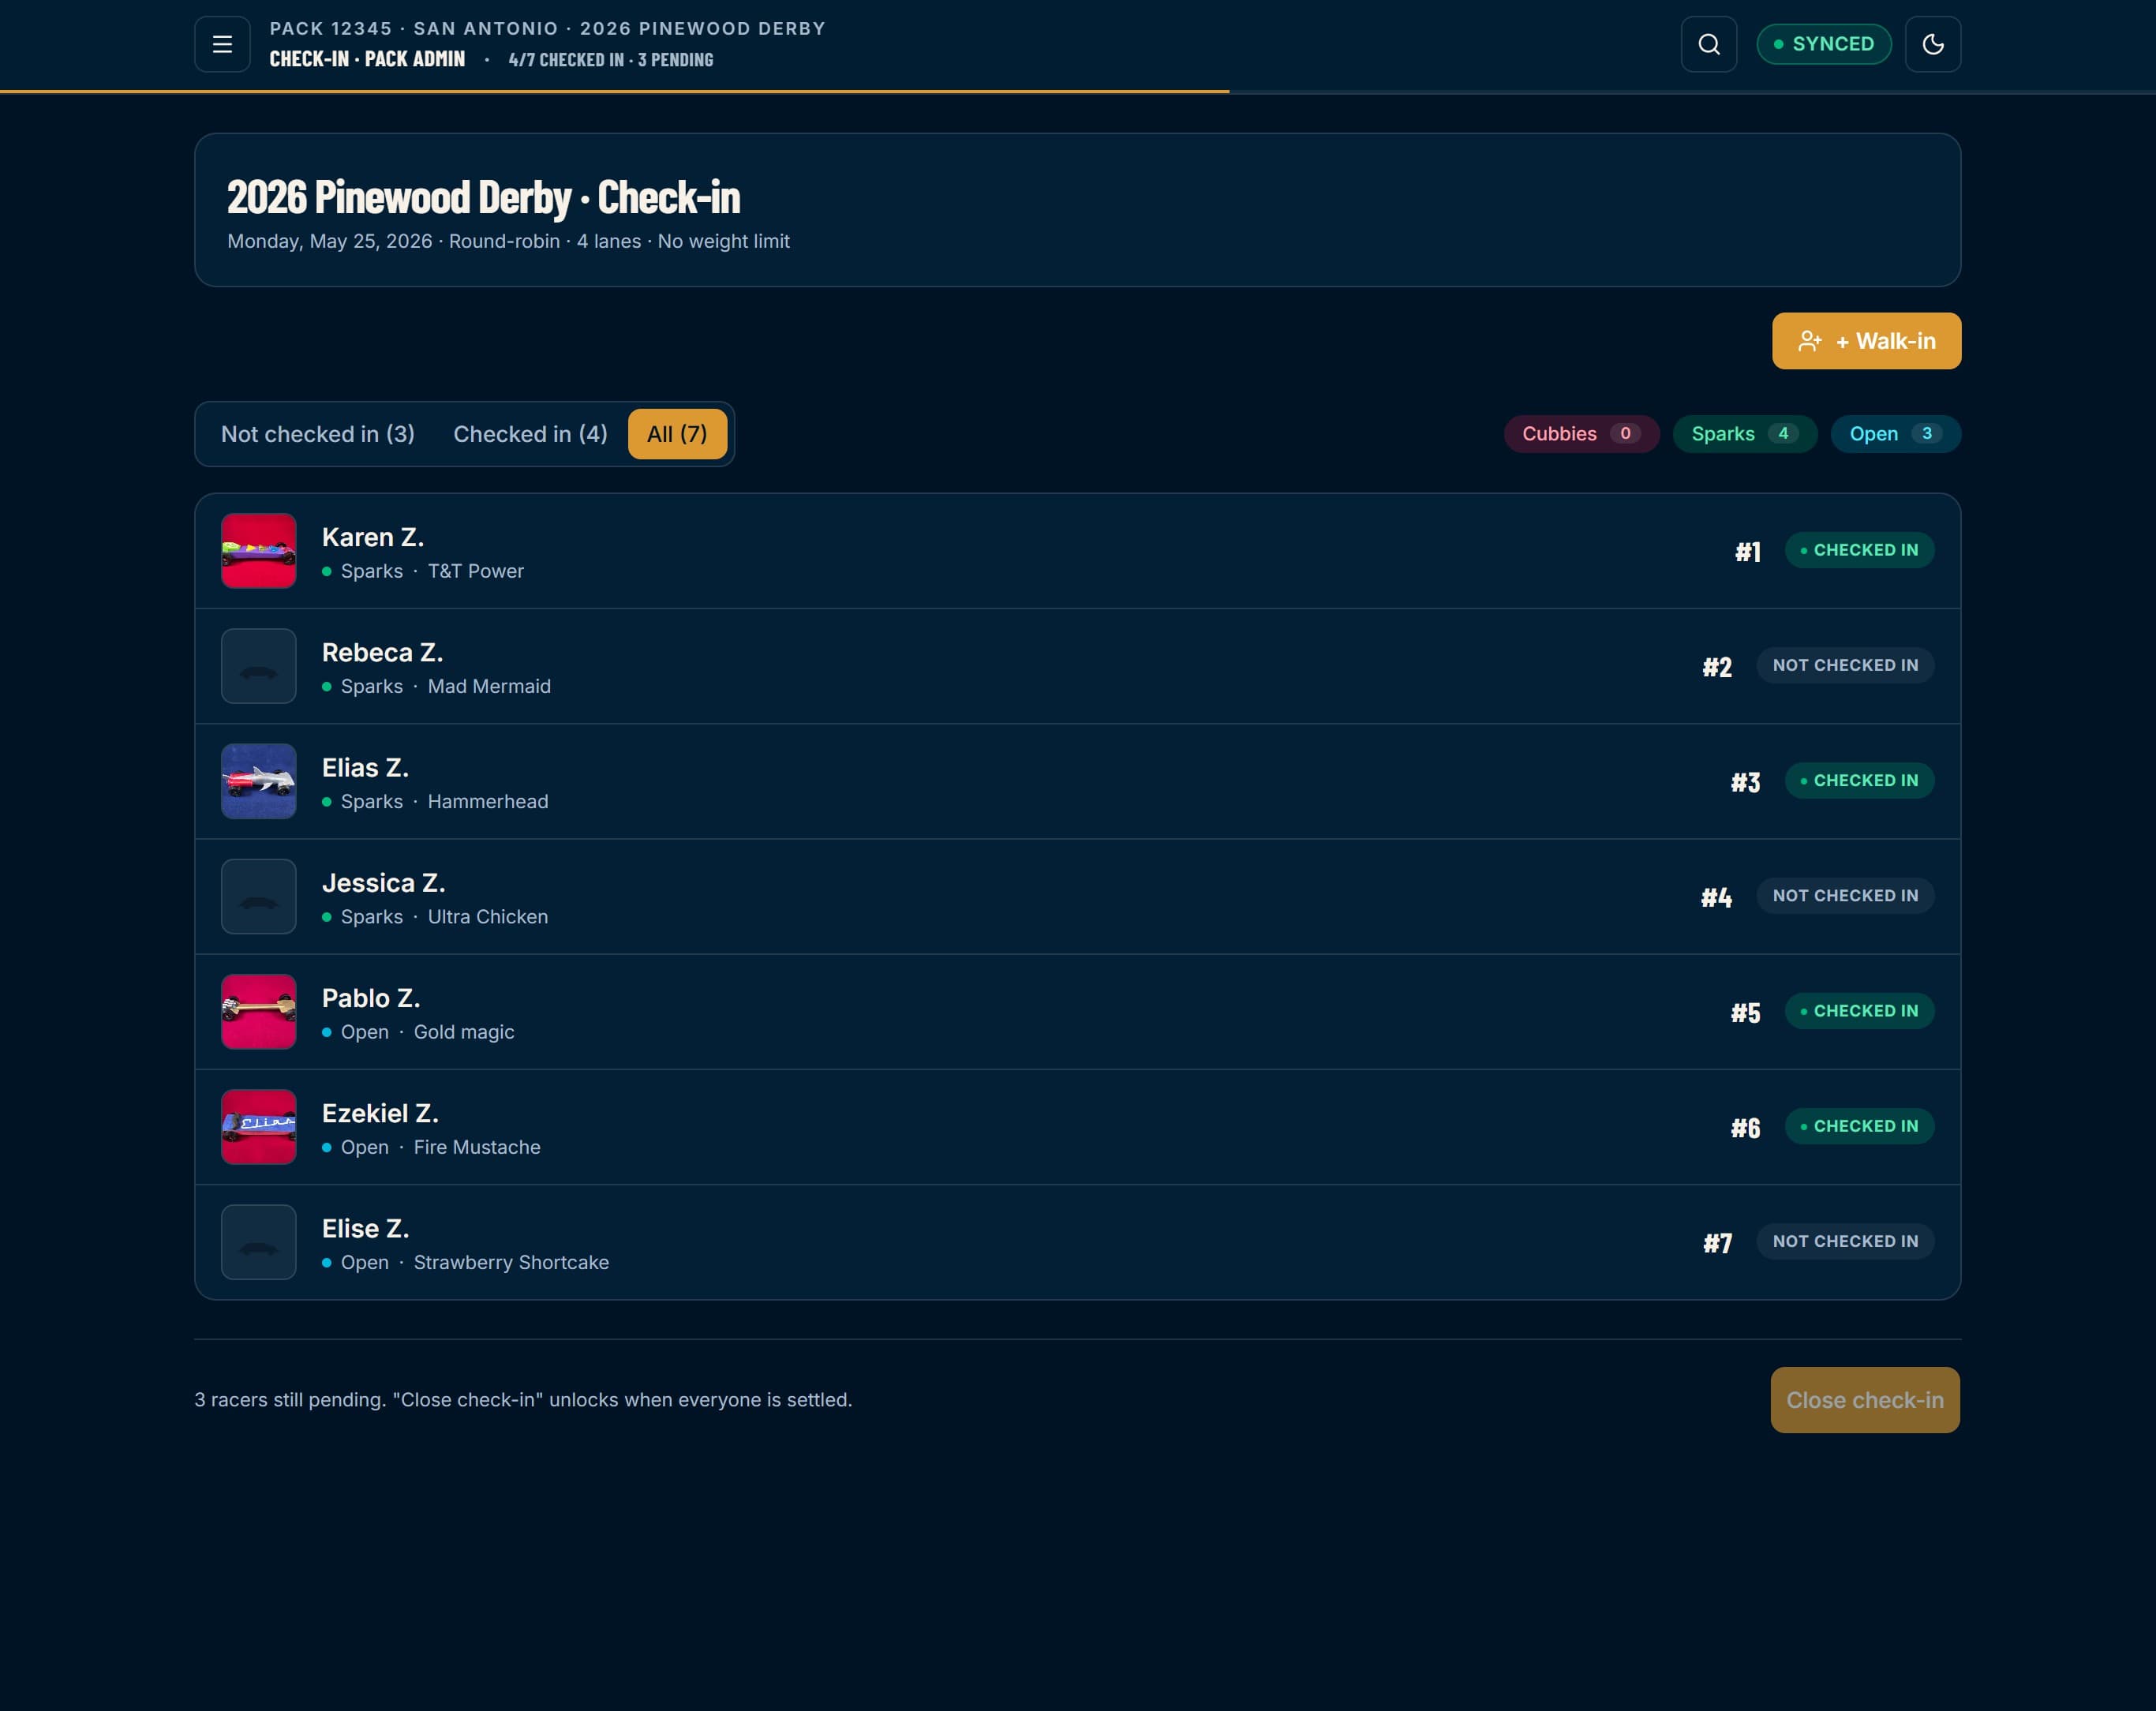
Task: Click the CHECK-IN · PACK ADMIN header title
Action: pyautogui.click(x=367, y=59)
